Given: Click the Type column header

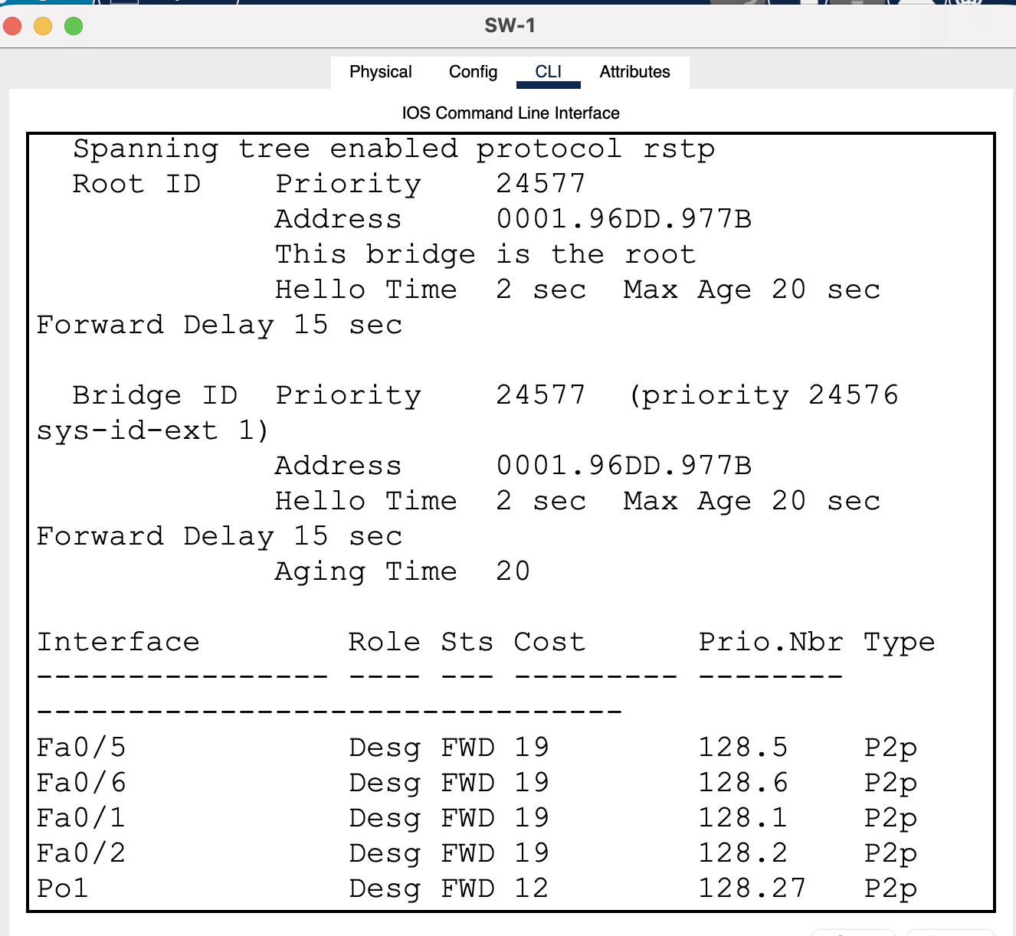Looking at the screenshot, I should 900,642.
